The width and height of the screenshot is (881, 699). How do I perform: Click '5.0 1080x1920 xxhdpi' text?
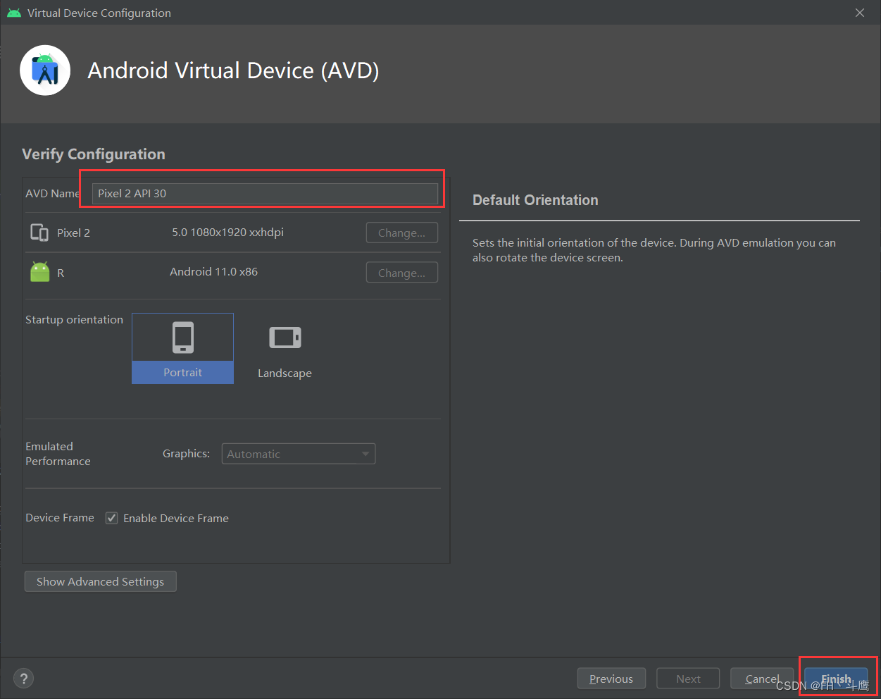coord(227,232)
